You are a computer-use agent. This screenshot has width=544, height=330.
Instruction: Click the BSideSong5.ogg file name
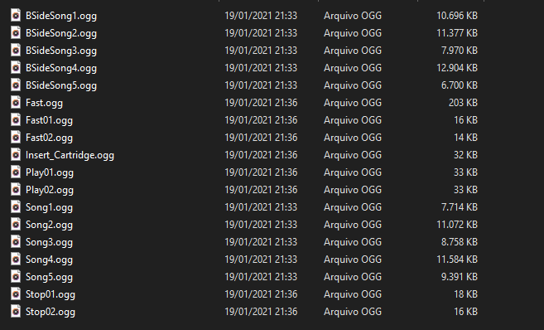61,85
